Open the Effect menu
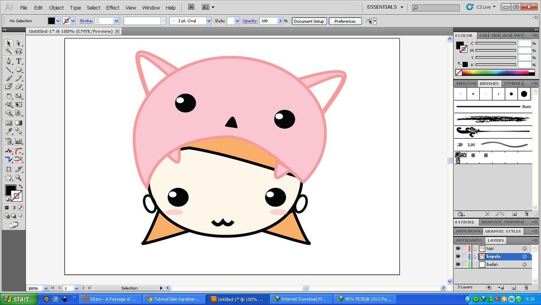Screen dimensions: 541x305 113,8
